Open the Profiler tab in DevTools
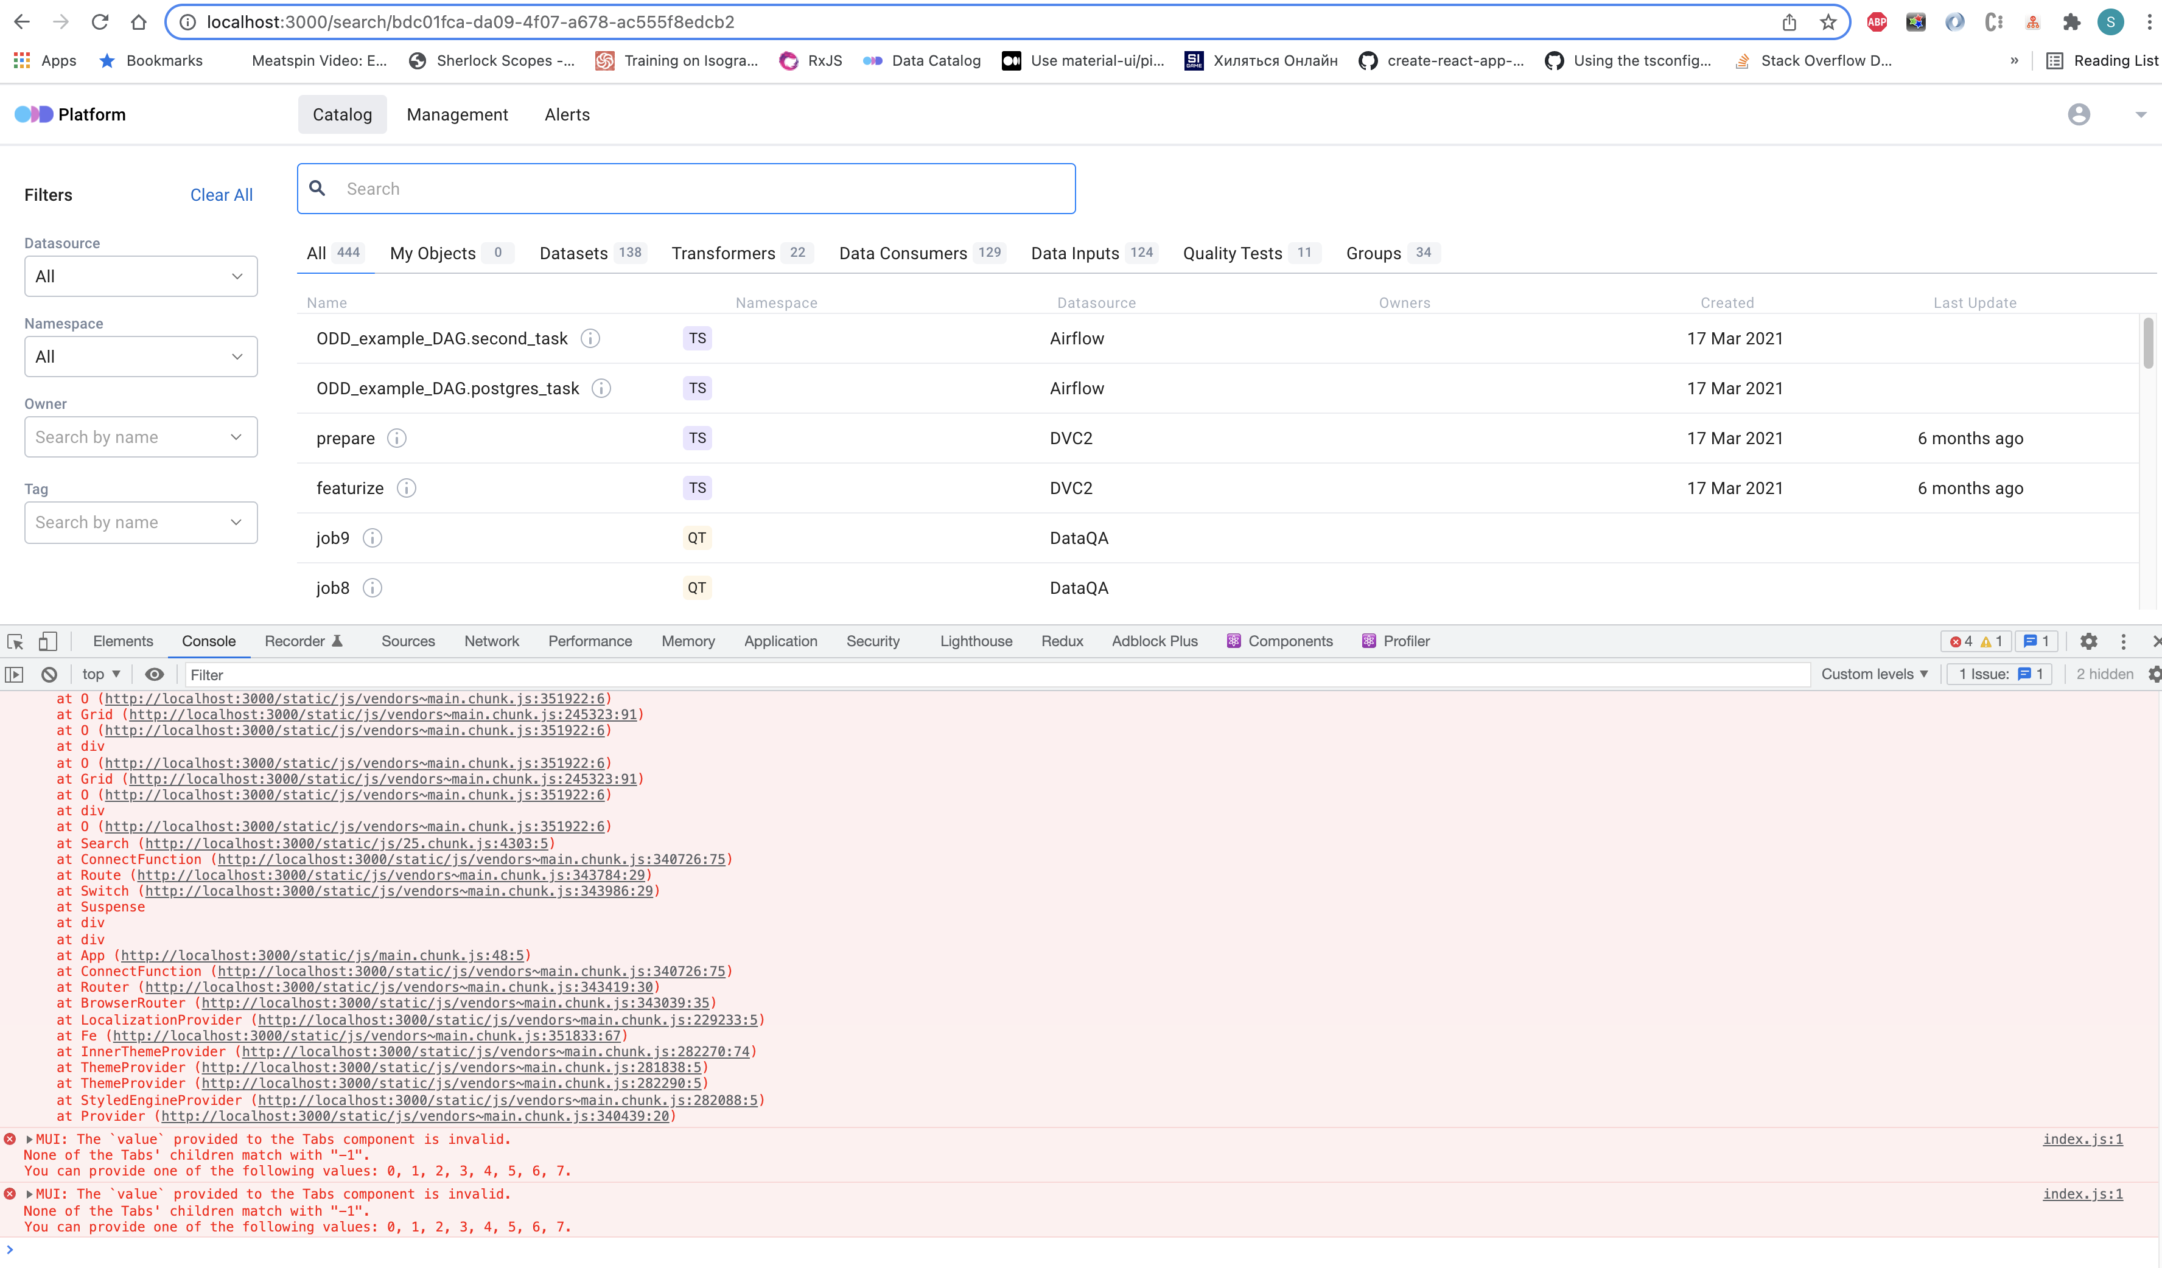2162x1268 pixels. pyautogui.click(x=1397, y=641)
